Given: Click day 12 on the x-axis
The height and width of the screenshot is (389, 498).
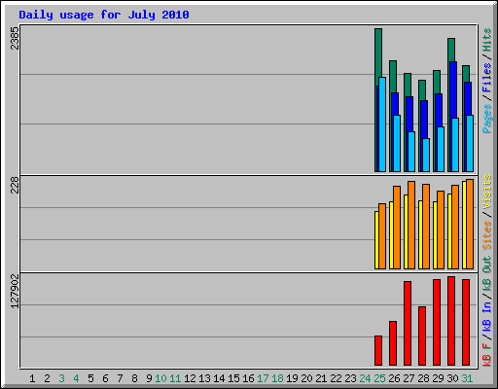Looking at the screenshot, I should [x=190, y=378].
